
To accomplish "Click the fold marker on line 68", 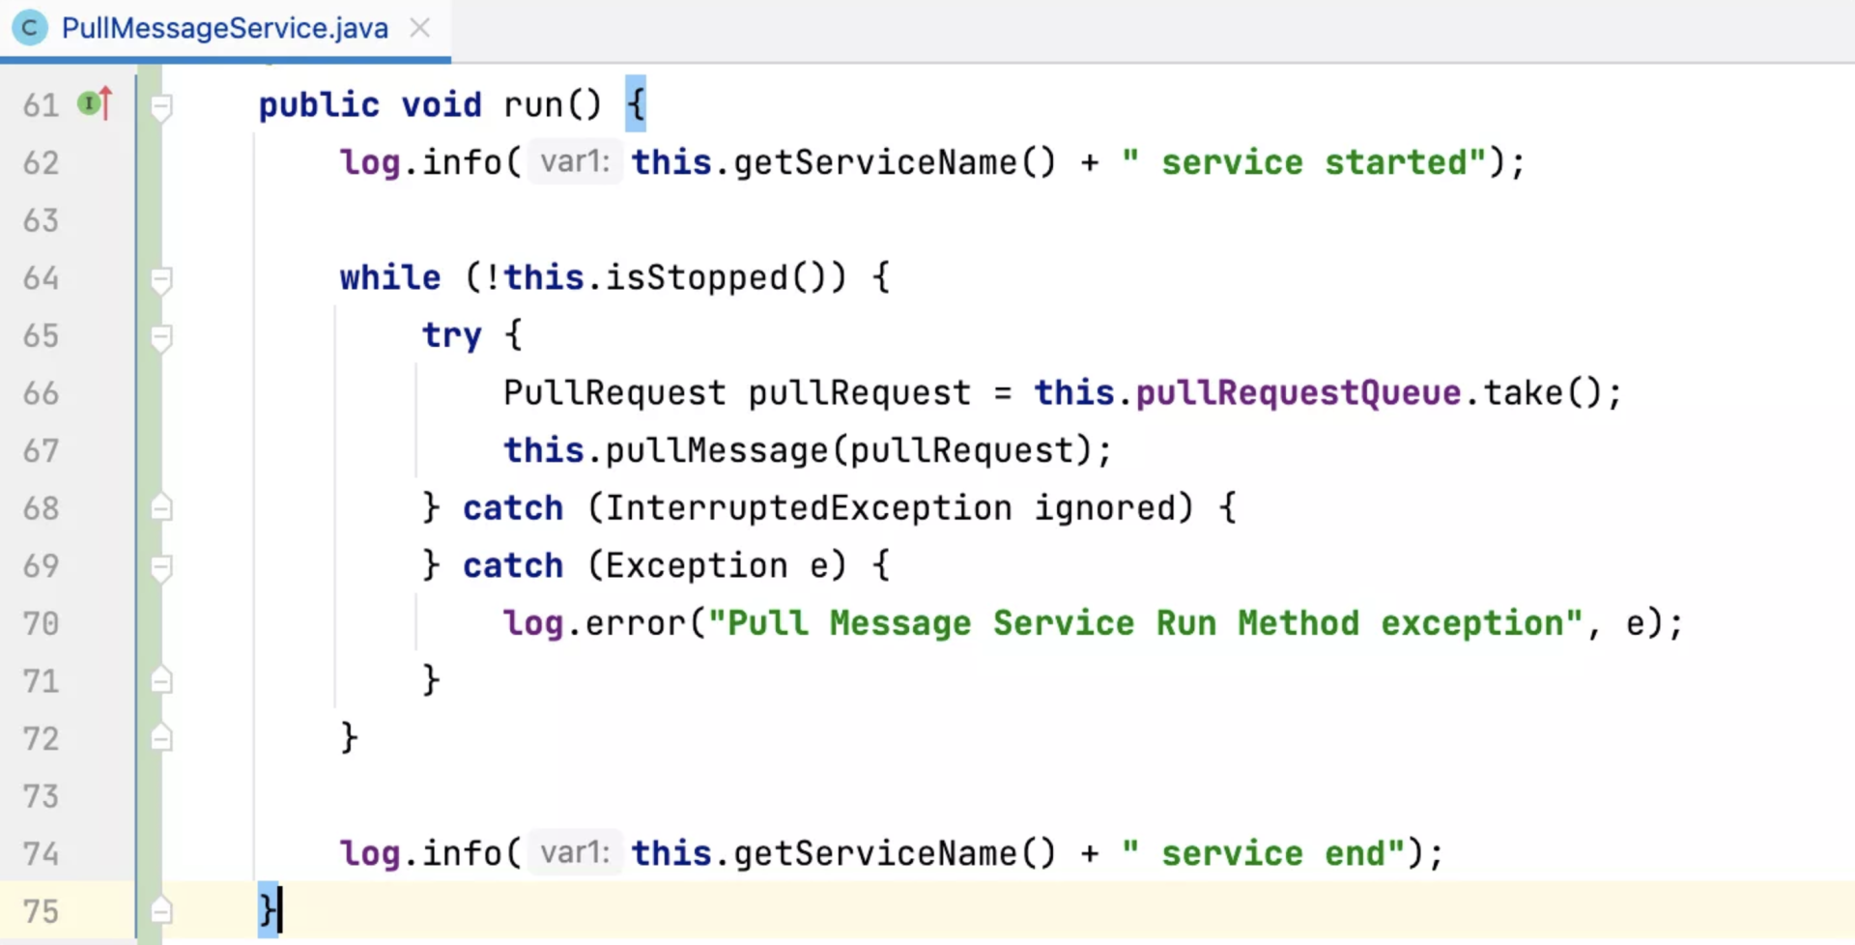I will 161,508.
